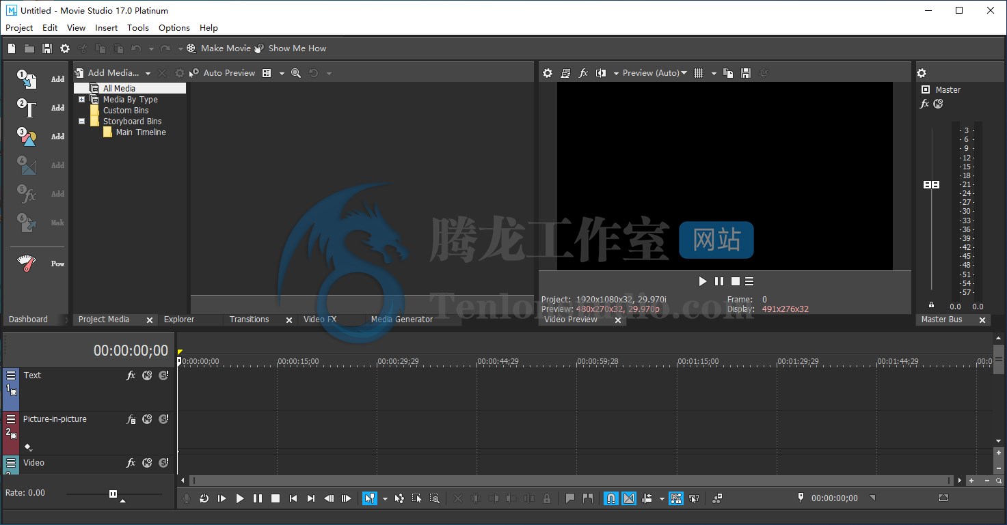This screenshot has width=1007, height=525.
Task: Open the Tools menu
Action: pyautogui.click(x=138, y=28)
